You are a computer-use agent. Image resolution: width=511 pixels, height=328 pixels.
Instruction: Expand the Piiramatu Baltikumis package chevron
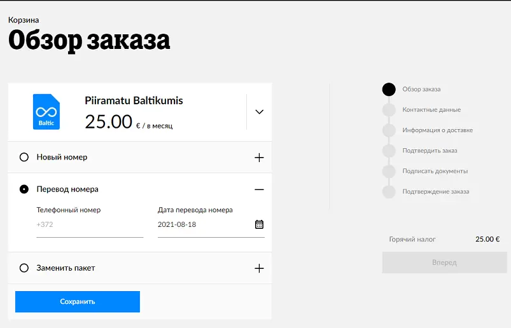click(x=259, y=112)
